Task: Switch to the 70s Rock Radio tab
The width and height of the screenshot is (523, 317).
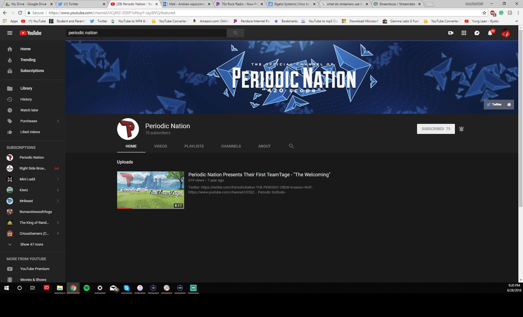Action: 239,4
